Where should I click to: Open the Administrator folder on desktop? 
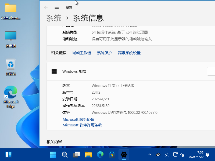coord(11,12)
